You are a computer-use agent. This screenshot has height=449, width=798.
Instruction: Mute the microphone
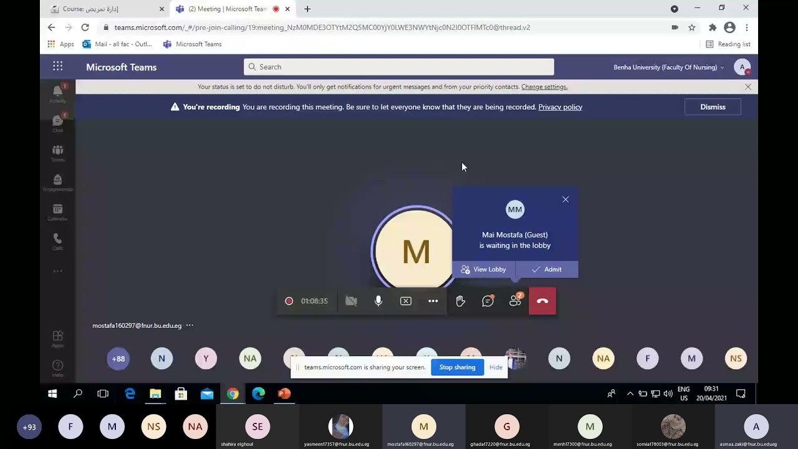click(x=378, y=301)
